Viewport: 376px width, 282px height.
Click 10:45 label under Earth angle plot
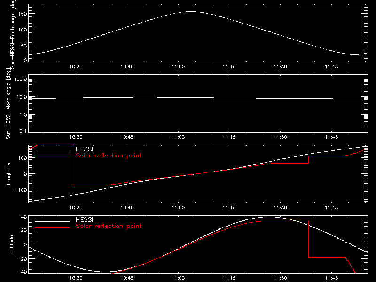tap(127, 67)
